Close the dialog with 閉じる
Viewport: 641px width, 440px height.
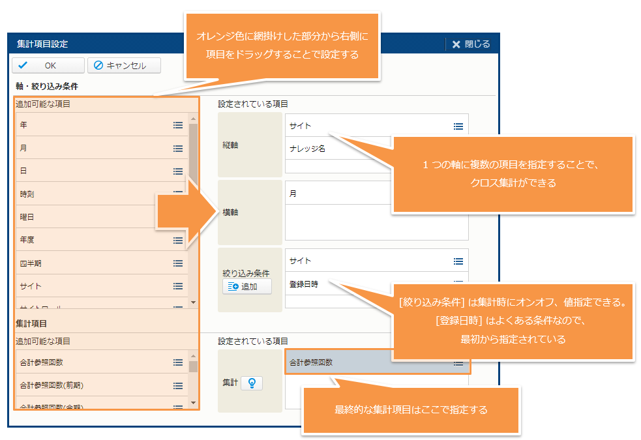pyautogui.click(x=471, y=44)
